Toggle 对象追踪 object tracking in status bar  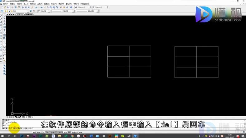(60, 132)
